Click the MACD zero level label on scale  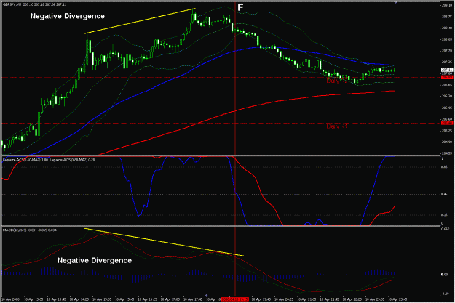[x=444, y=275]
